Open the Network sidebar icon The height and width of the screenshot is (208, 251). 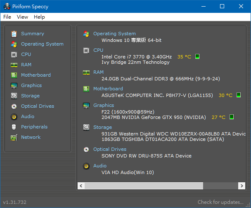click(14, 137)
